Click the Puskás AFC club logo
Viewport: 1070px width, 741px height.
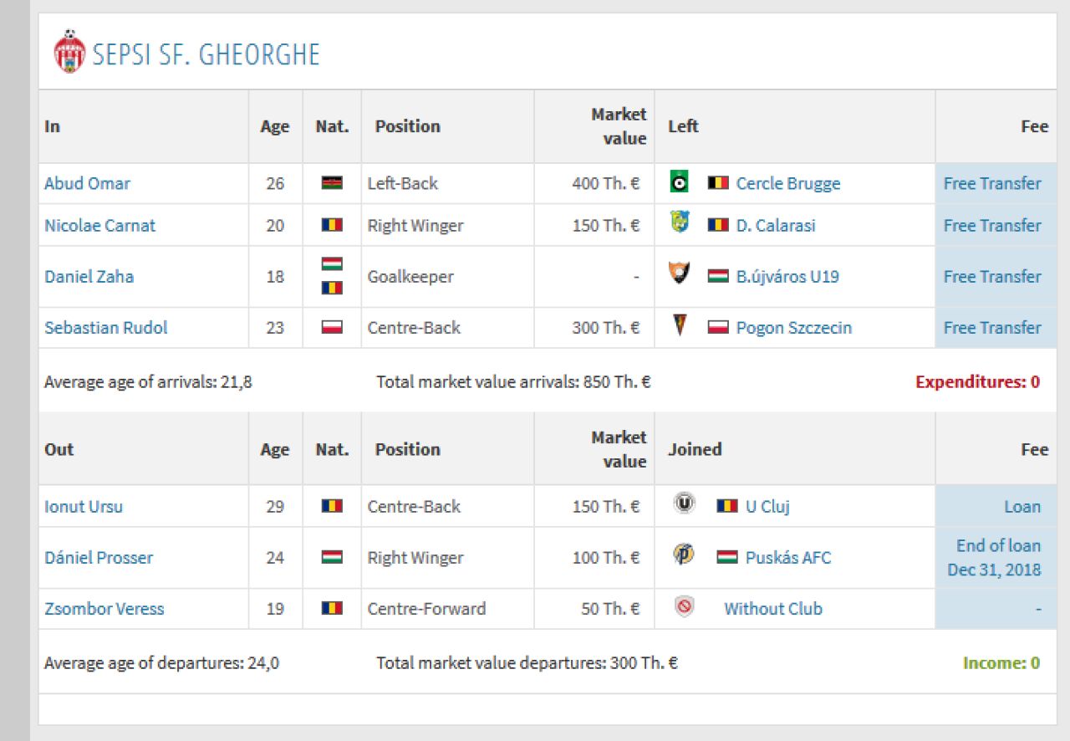(x=685, y=555)
